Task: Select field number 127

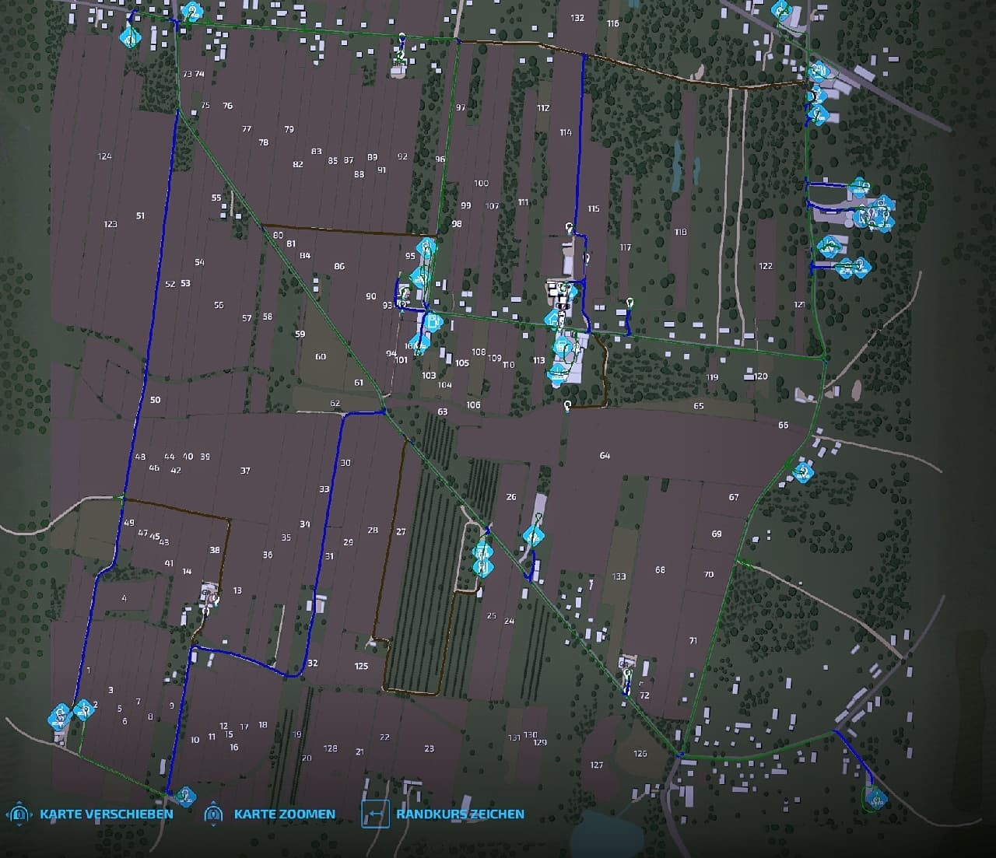Action: [x=597, y=765]
